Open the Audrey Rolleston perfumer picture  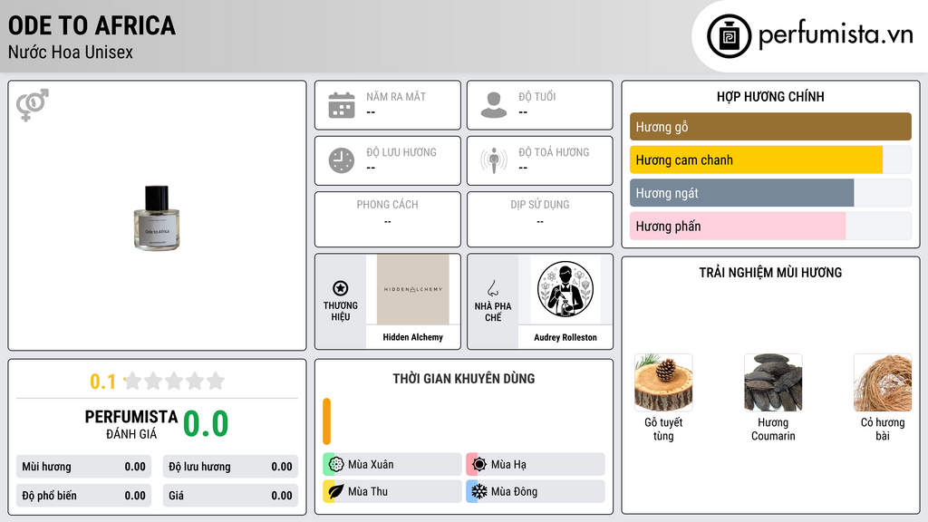[x=565, y=289]
